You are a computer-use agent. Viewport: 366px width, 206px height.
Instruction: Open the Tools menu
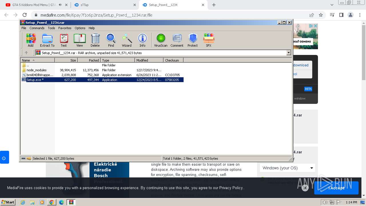point(51,28)
